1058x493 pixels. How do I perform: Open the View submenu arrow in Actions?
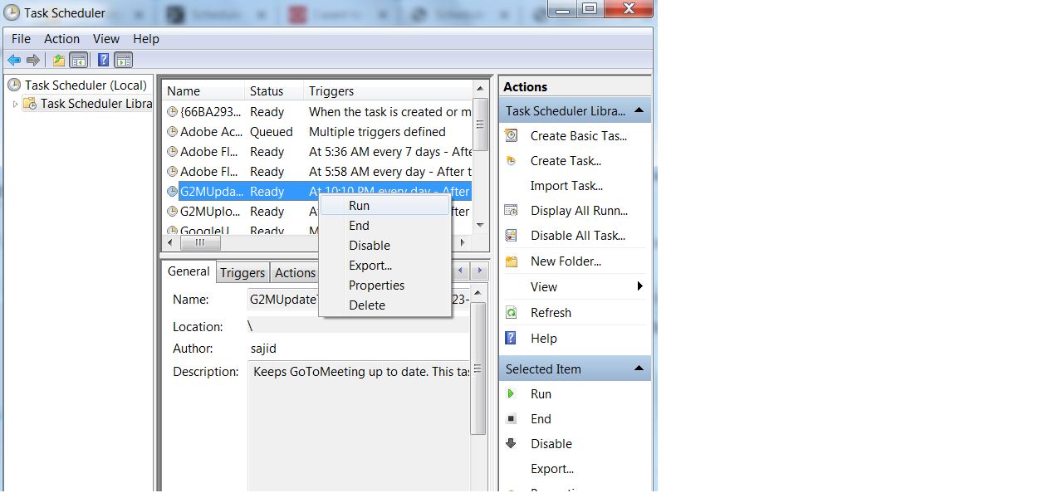click(x=640, y=286)
